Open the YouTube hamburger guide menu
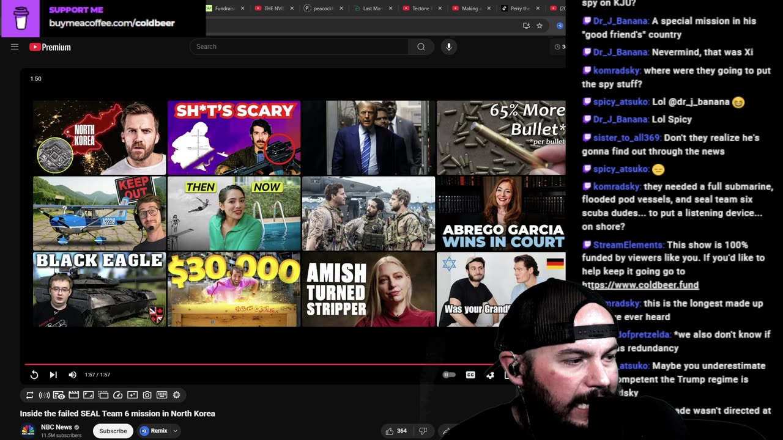Image resolution: width=783 pixels, height=440 pixels. [x=15, y=46]
